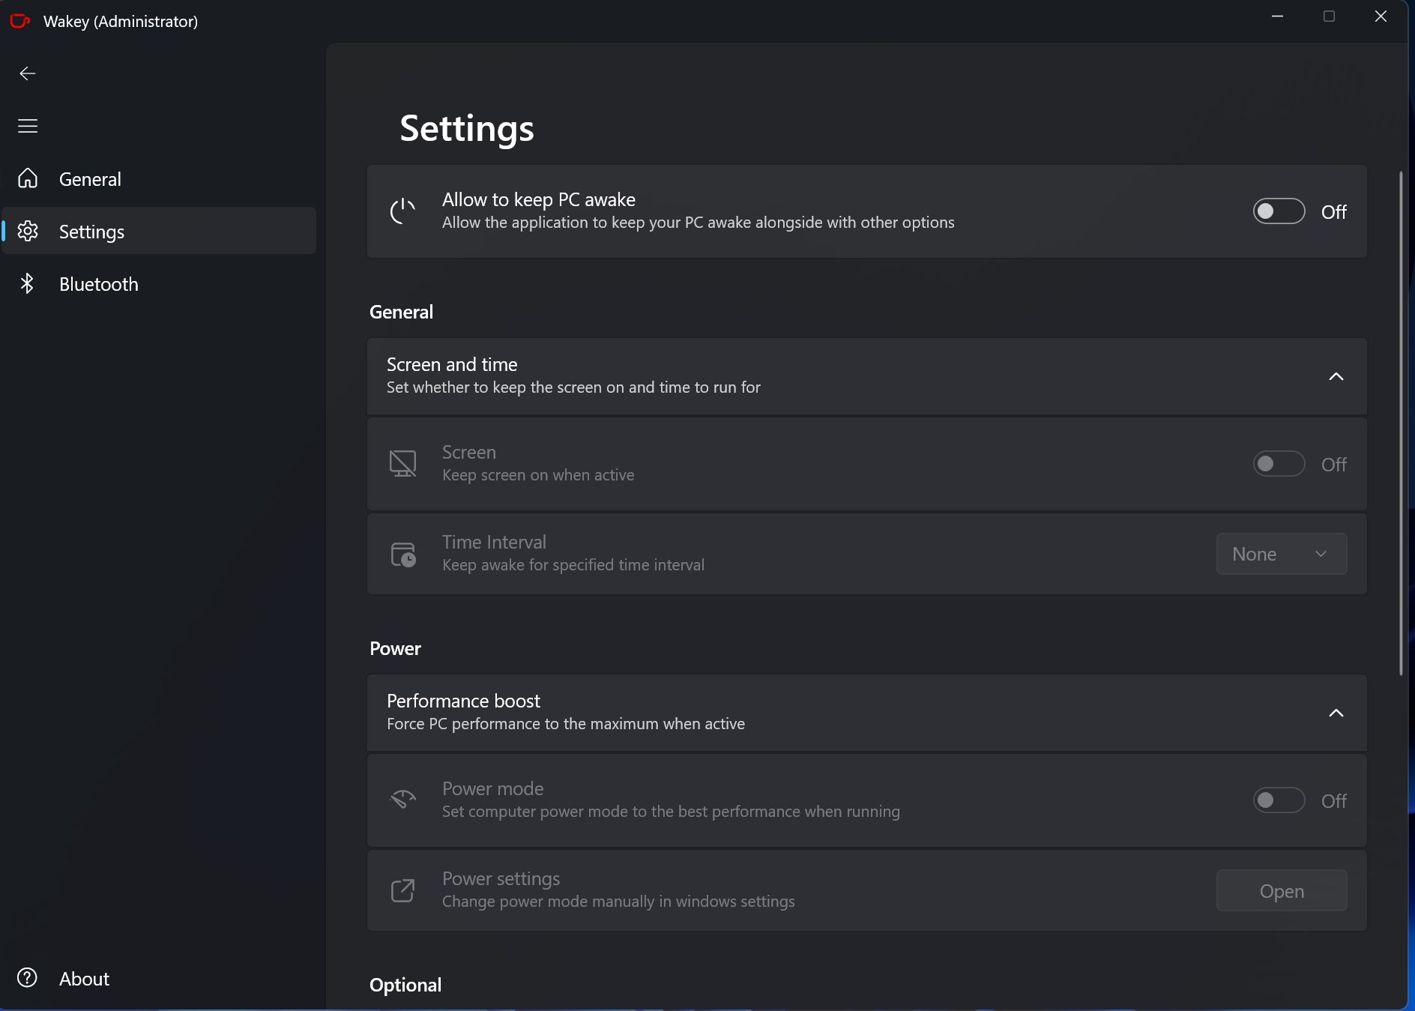The image size is (1415, 1011).
Task: Open the About page
Action: click(84, 979)
